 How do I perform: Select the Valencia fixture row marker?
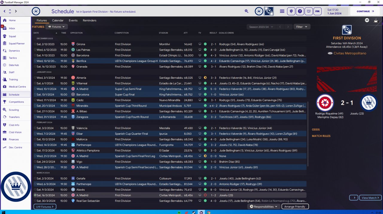[35, 128]
